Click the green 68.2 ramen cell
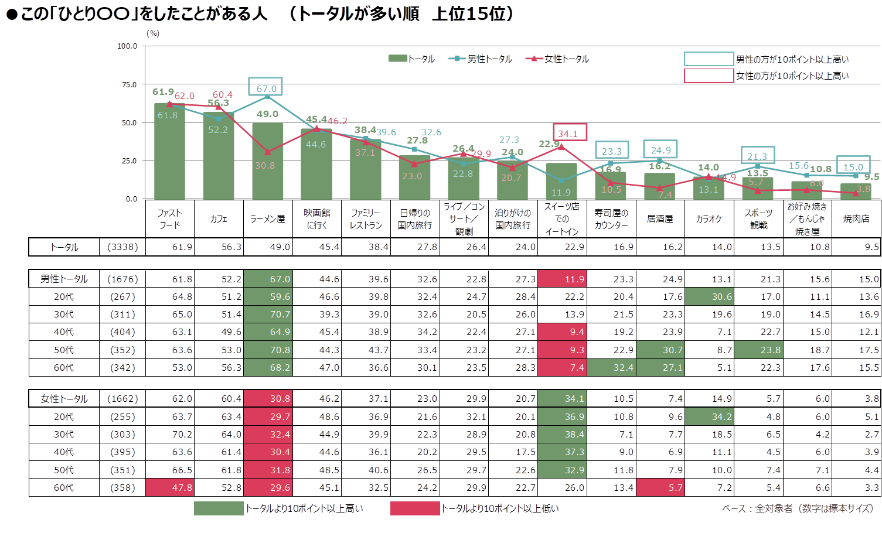Viewport: 882px width, 533px height. click(268, 368)
